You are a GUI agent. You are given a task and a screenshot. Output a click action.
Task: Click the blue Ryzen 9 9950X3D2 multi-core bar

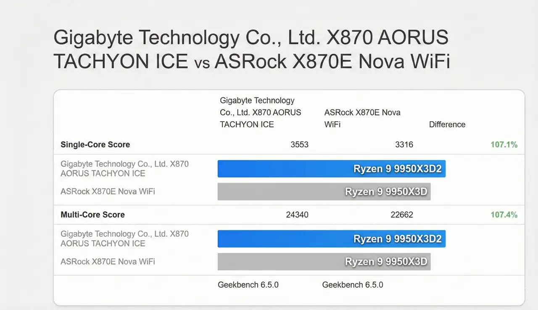tap(331, 239)
